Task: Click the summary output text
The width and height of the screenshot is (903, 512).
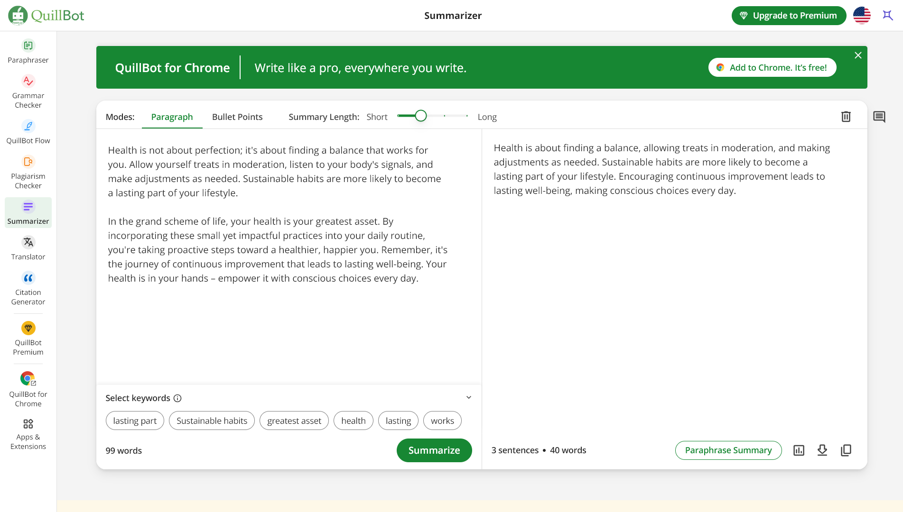Action: coord(662,169)
